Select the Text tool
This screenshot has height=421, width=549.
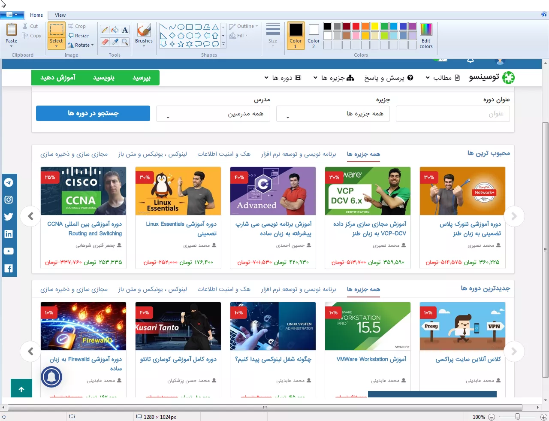(x=125, y=30)
